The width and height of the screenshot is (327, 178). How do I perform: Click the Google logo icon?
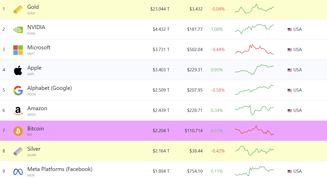click(x=18, y=90)
